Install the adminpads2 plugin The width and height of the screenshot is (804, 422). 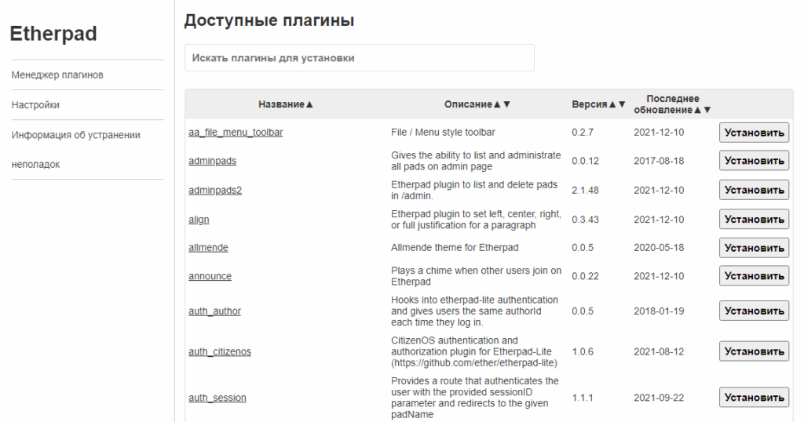click(754, 190)
